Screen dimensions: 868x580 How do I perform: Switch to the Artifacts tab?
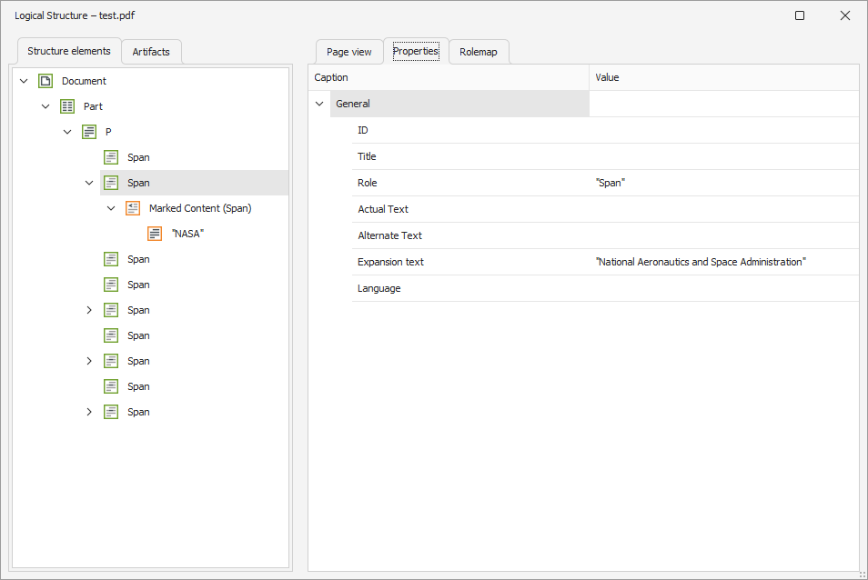151,52
